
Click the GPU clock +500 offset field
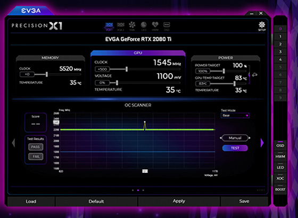102,69
